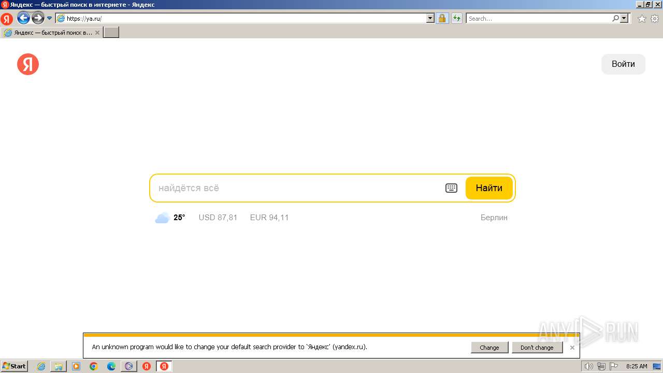Click the Don't change button
This screenshot has width=663, height=373.
(x=537, y=348)
